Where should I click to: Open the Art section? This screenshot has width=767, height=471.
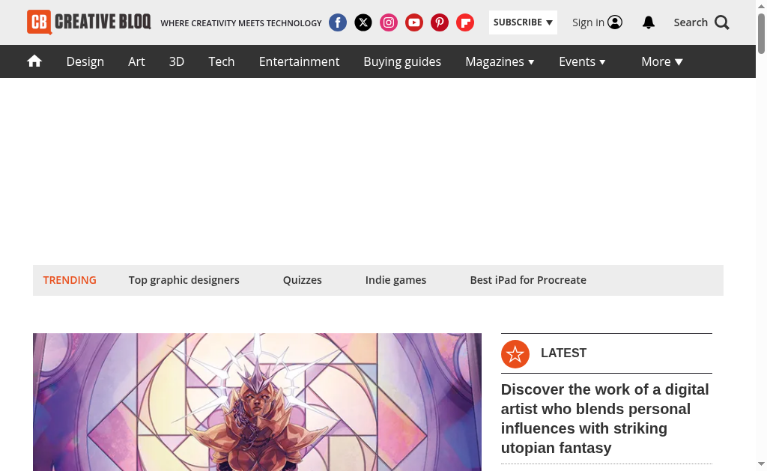[x=136, y=61]
